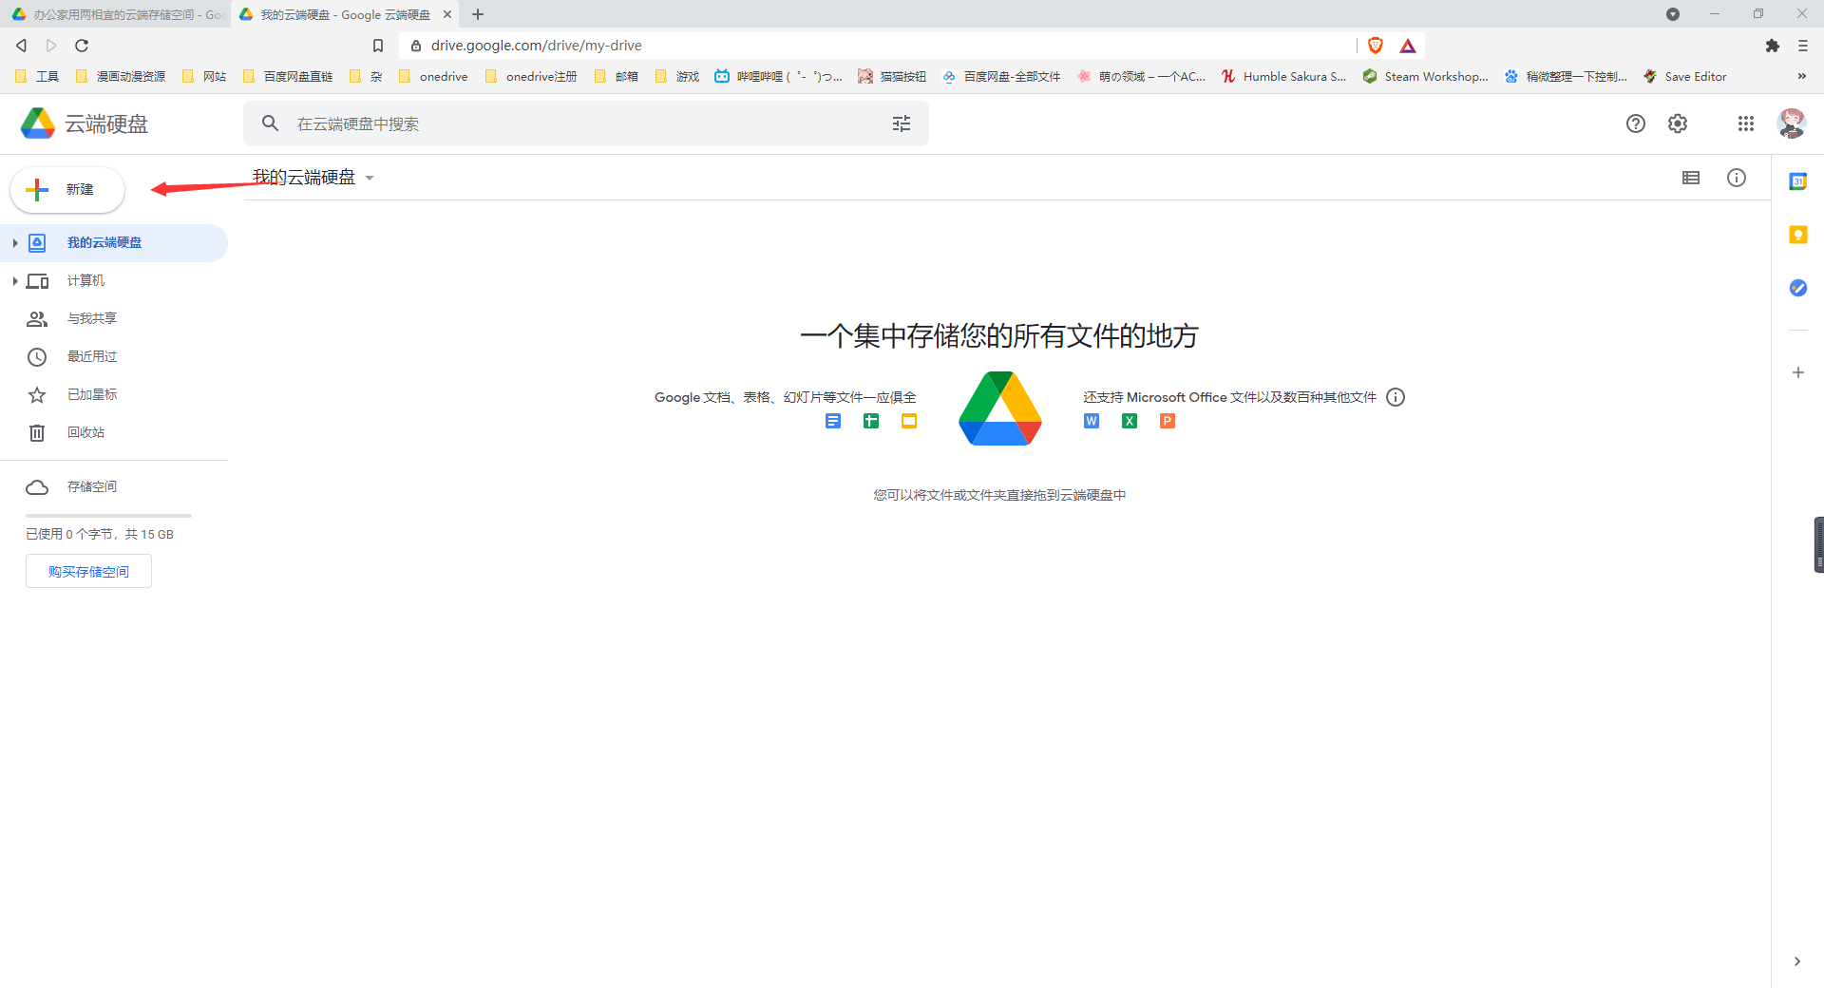The image size is (1824, 988).
Task: Open Google Tasks side panel icon
Action: click(x=1797, y=288)
